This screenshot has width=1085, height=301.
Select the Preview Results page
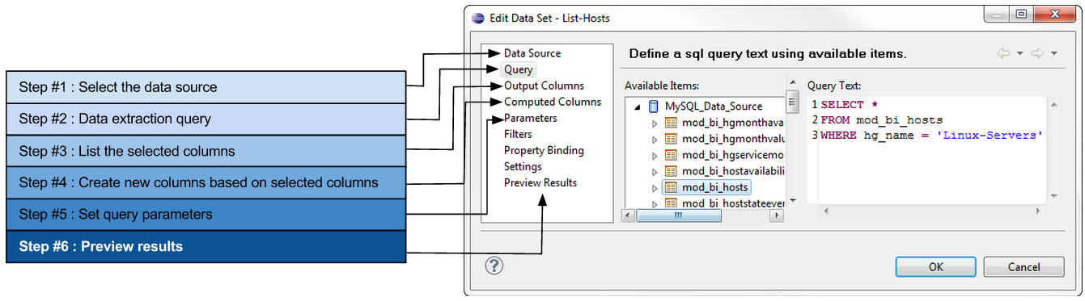click(540, 182)
